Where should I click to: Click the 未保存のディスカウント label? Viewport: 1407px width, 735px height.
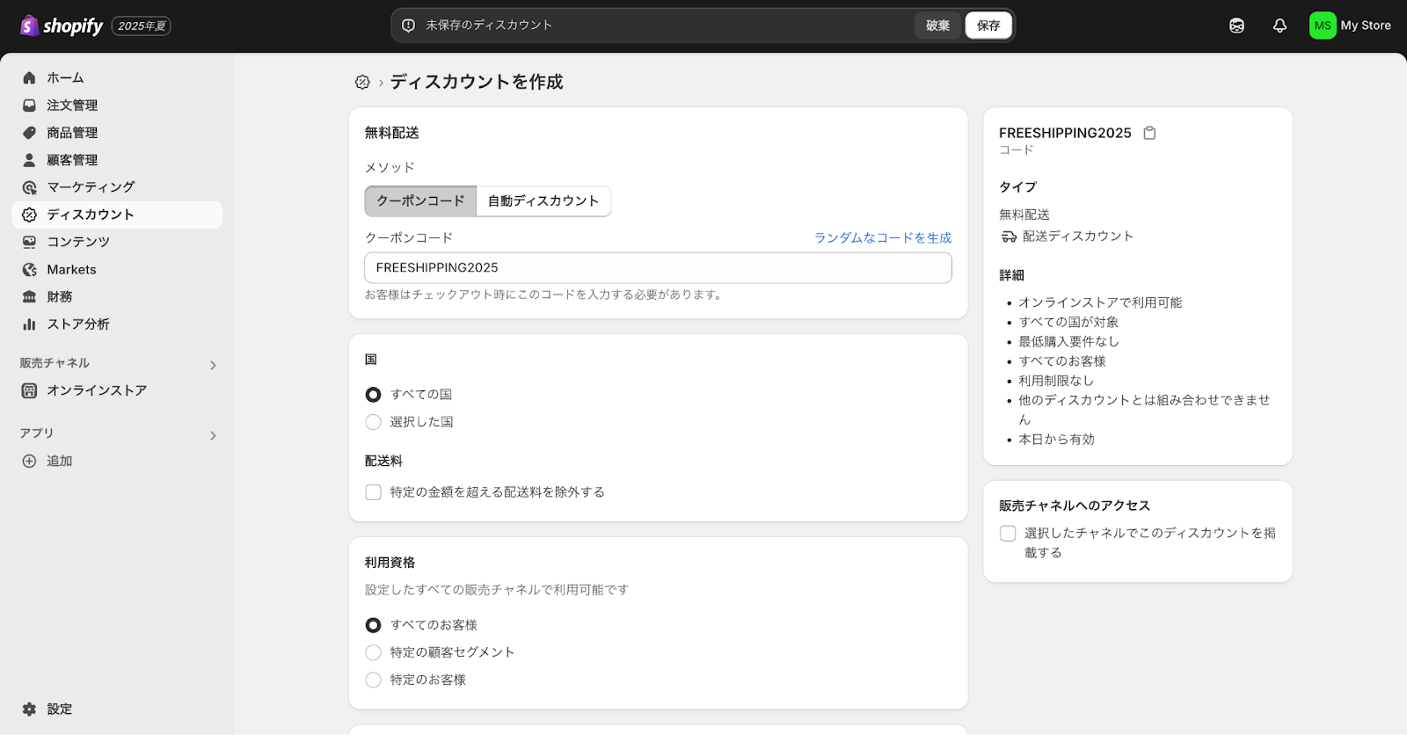click(489, 25)
